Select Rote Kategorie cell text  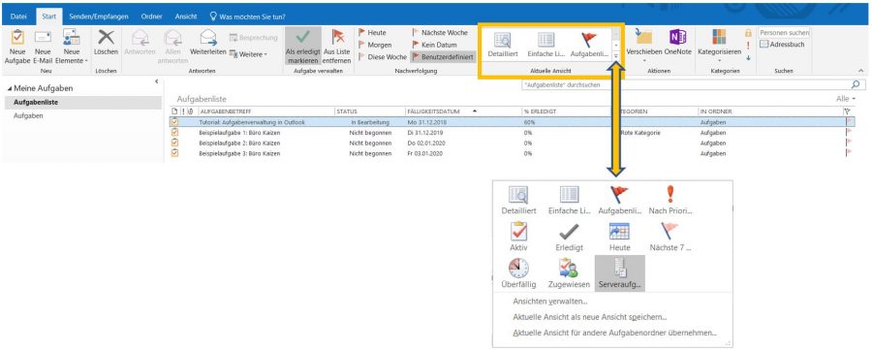coord(640,133)
